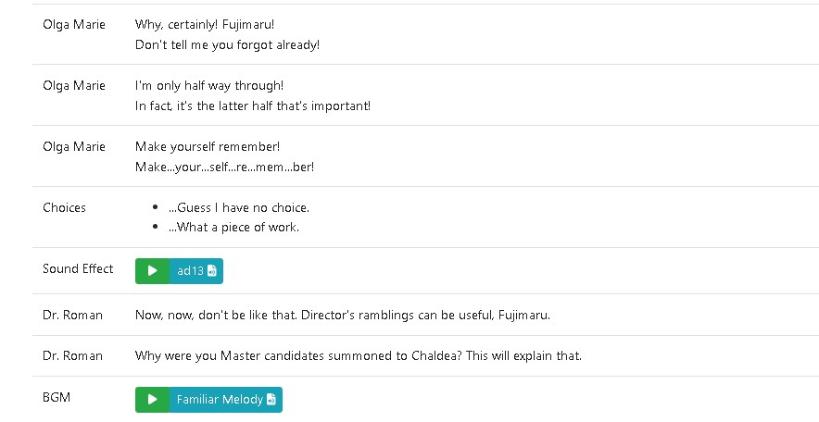Click "Make...your...self...re...mem...ber!" text

pyautogui.click(x=224, y=167)
